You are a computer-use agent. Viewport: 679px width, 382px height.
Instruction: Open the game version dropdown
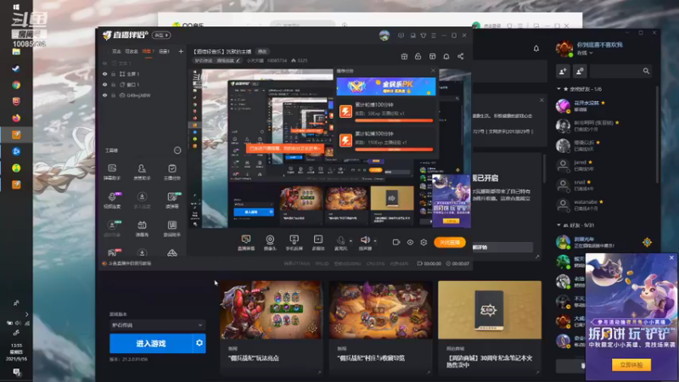[x=157, y=325]
